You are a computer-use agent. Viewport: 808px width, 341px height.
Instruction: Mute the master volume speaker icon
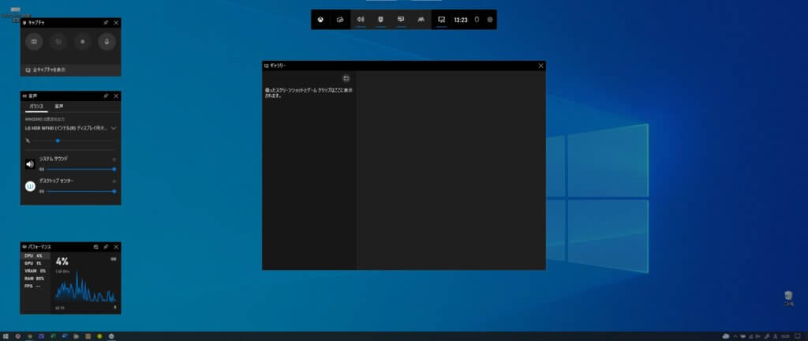tap(28, 141)
